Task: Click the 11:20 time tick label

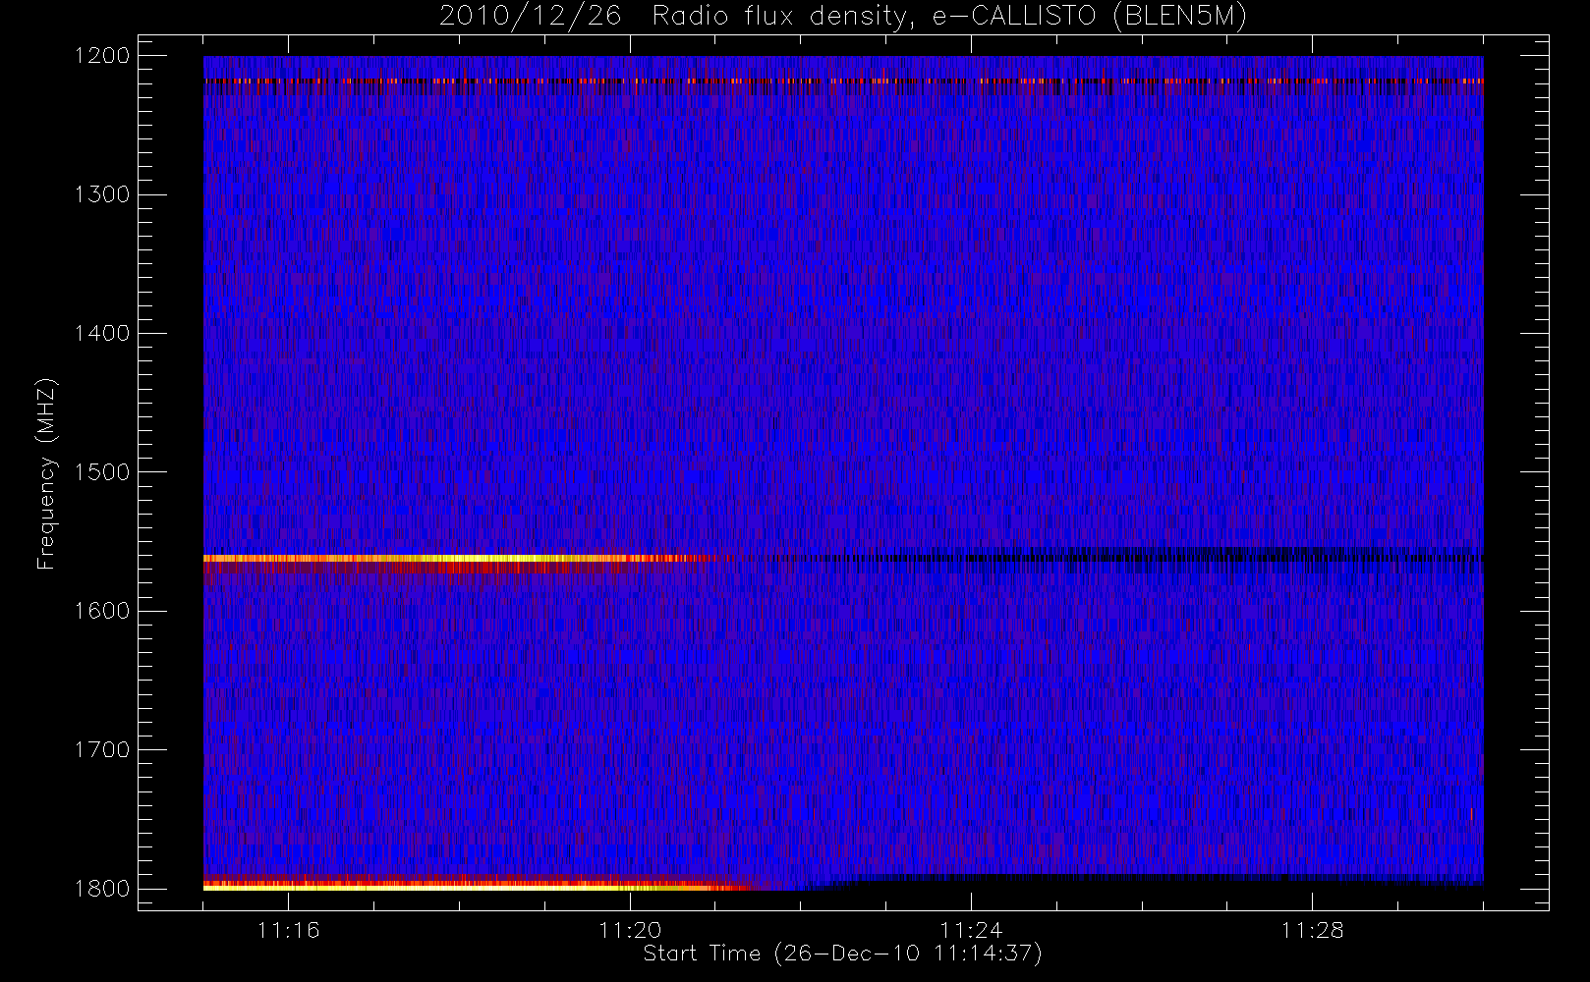Action: point(630,930)
